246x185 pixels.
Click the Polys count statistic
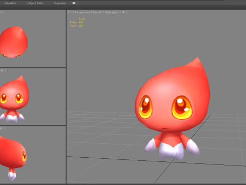(76, 22)
